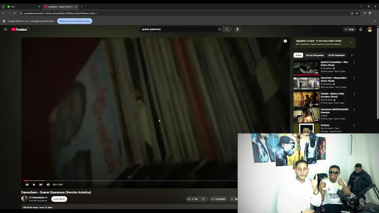The image size is (379, 213).
Task: Open YouTube notifications bell
Action: 361,29
